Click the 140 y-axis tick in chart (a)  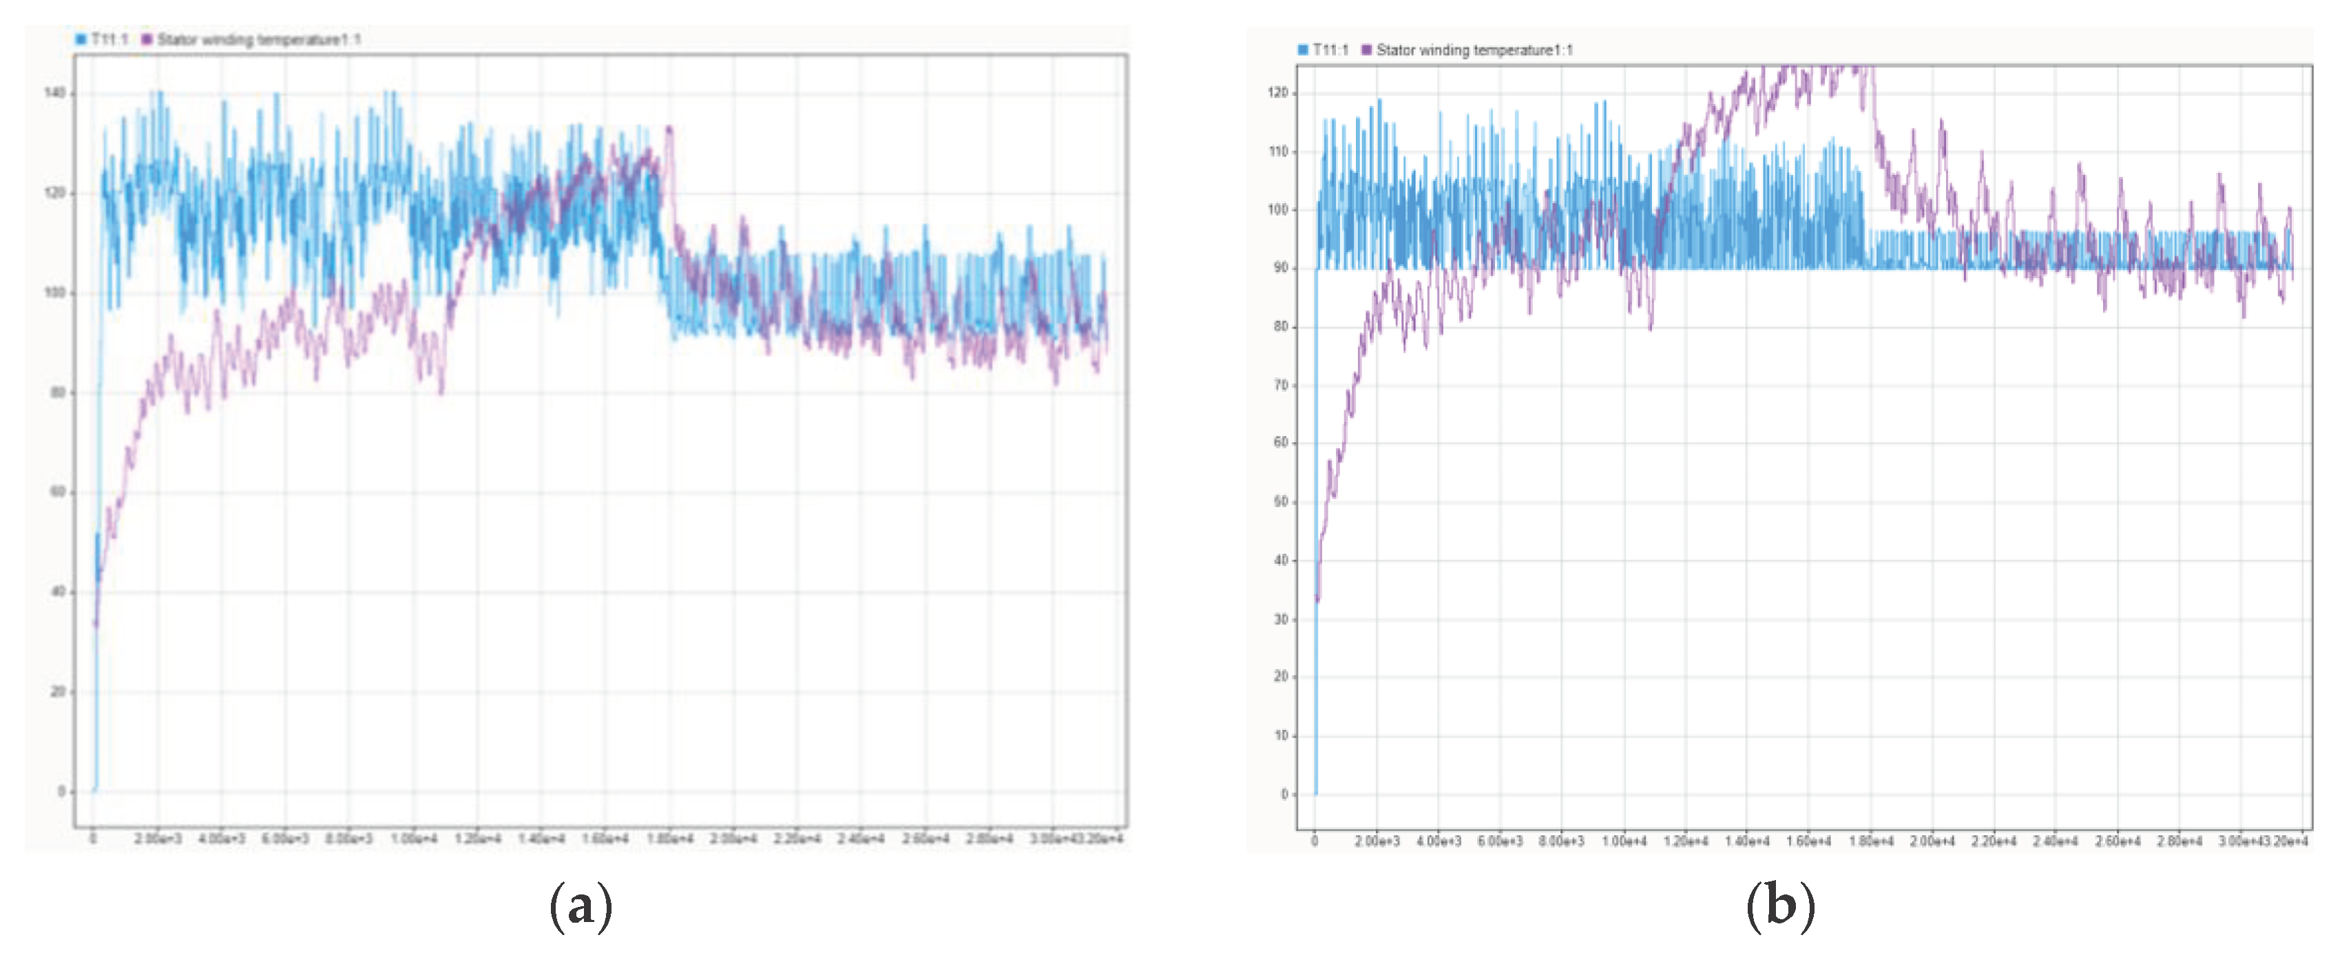tap(54, 93)
